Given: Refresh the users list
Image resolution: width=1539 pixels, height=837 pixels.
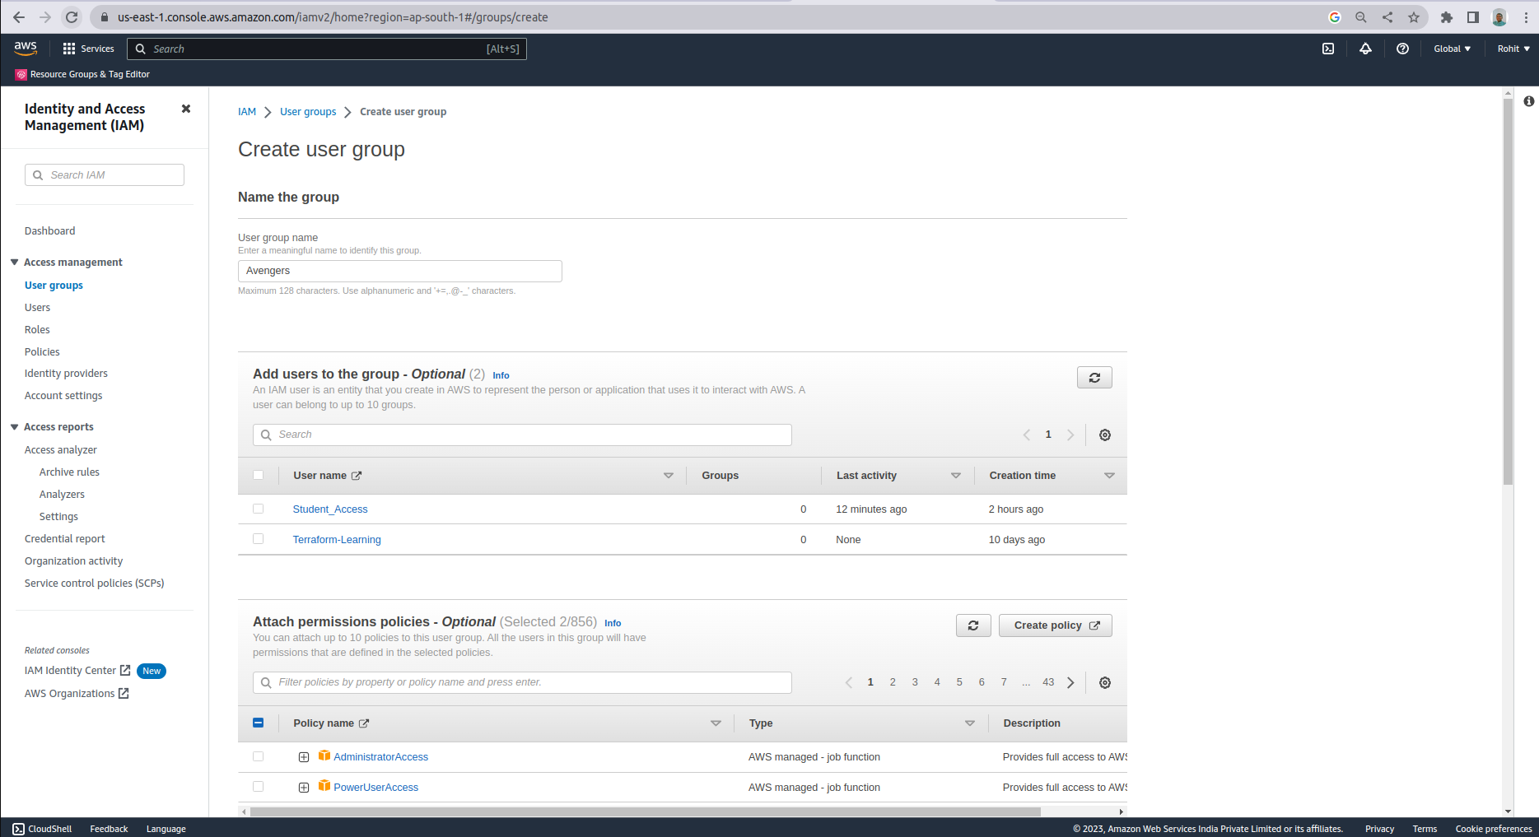Looking at the screenshot, I should pyautogui.click(x=1094, y=378).
